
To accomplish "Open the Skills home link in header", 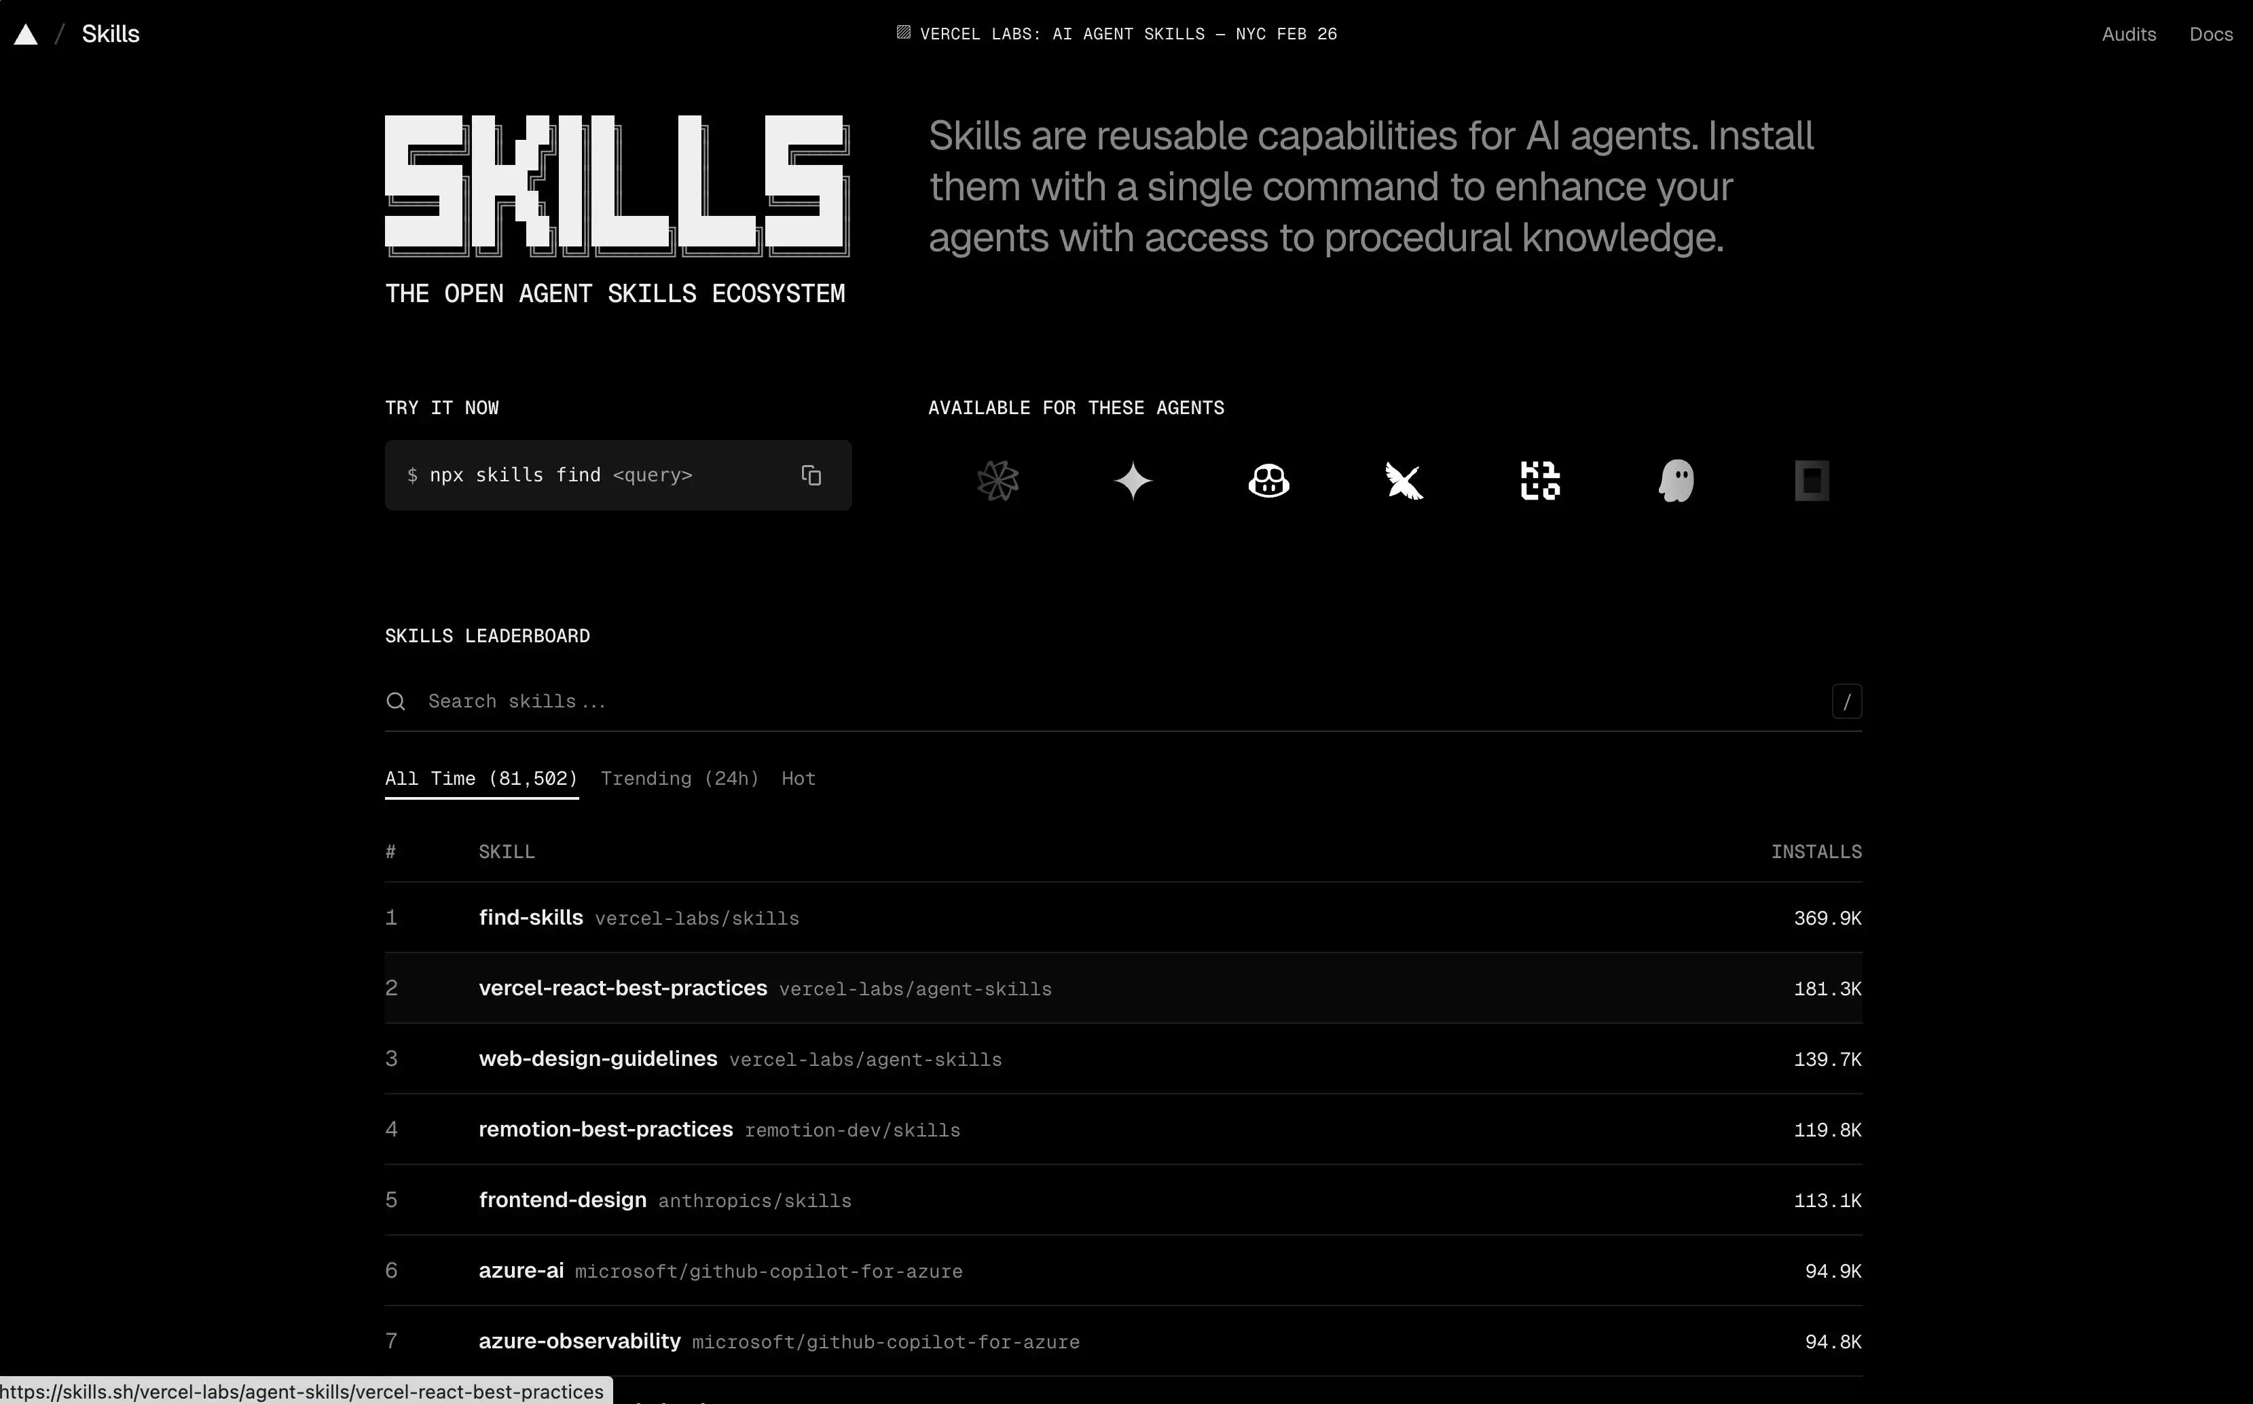I will [x=111, y=35].
